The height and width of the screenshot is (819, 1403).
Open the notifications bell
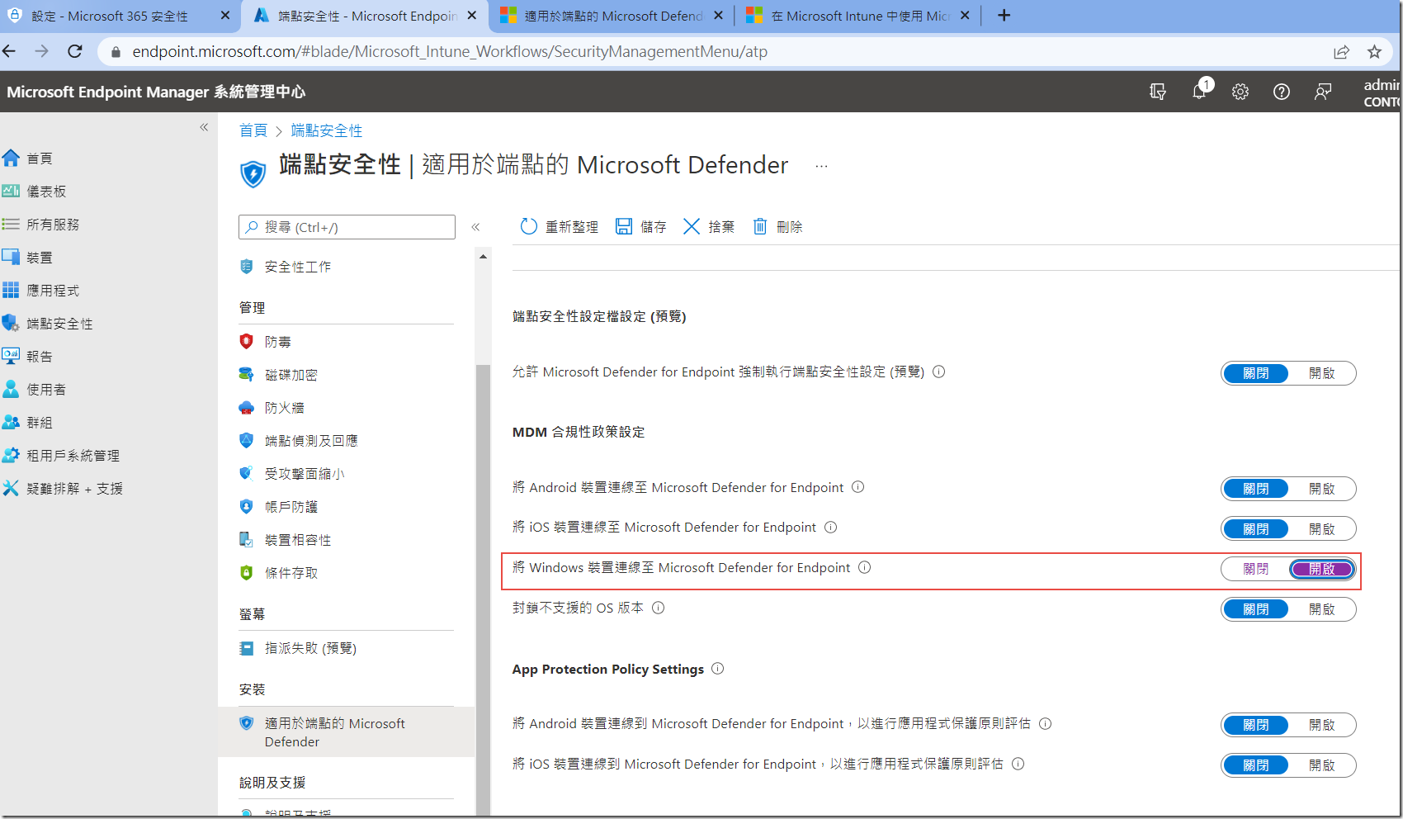[1200, 91]
